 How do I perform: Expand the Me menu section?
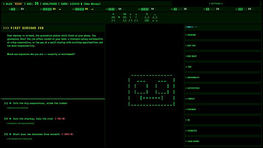[223, 120]
